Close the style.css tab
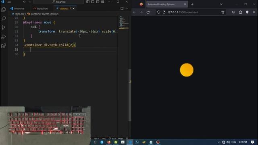 (x=73, y=8)
